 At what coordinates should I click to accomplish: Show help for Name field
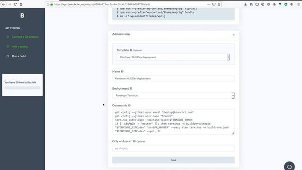pyautogui.click(x=122, y=71)
